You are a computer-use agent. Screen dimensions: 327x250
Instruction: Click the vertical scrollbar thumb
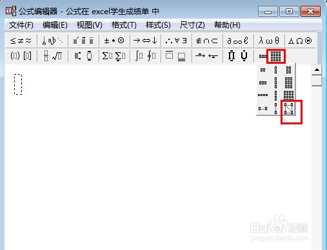[x=317, y=81]
